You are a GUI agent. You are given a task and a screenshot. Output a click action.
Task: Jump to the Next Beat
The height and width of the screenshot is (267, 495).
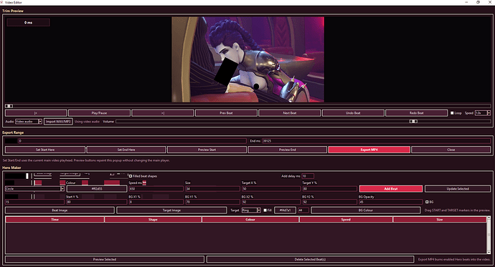click(x=290, y=113)
